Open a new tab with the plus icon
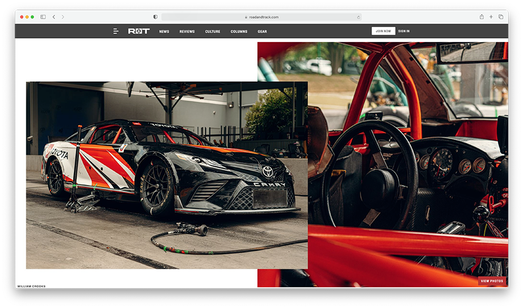The image size is (523, 308). (x=491, y=16)
